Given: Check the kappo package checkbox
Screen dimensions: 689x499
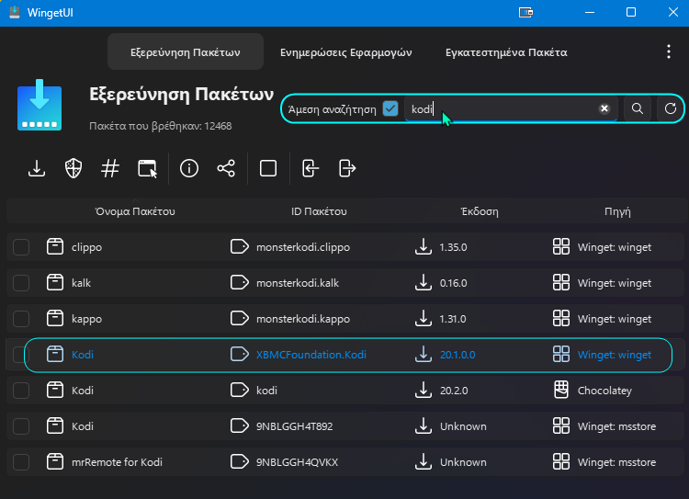Looking at the screenshot, I should (x=21, y=319).
